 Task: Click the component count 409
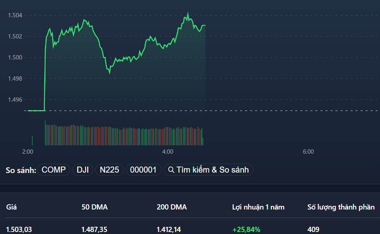pyautogui.click(x=312, y=229)
